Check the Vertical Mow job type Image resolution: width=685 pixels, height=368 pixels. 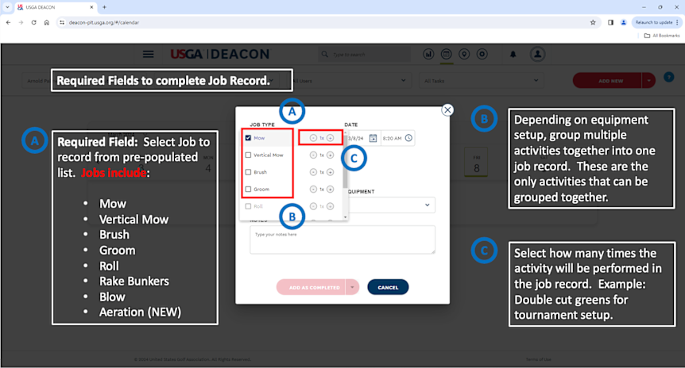[x=248, y=155]
